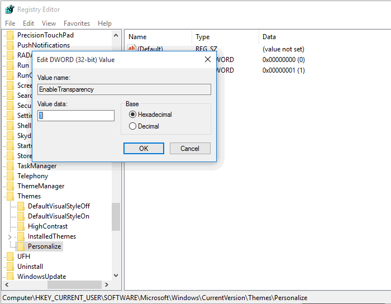Click the Registry Editor app icon
Viewport: 391px width, 304px height.
[9, 9]
